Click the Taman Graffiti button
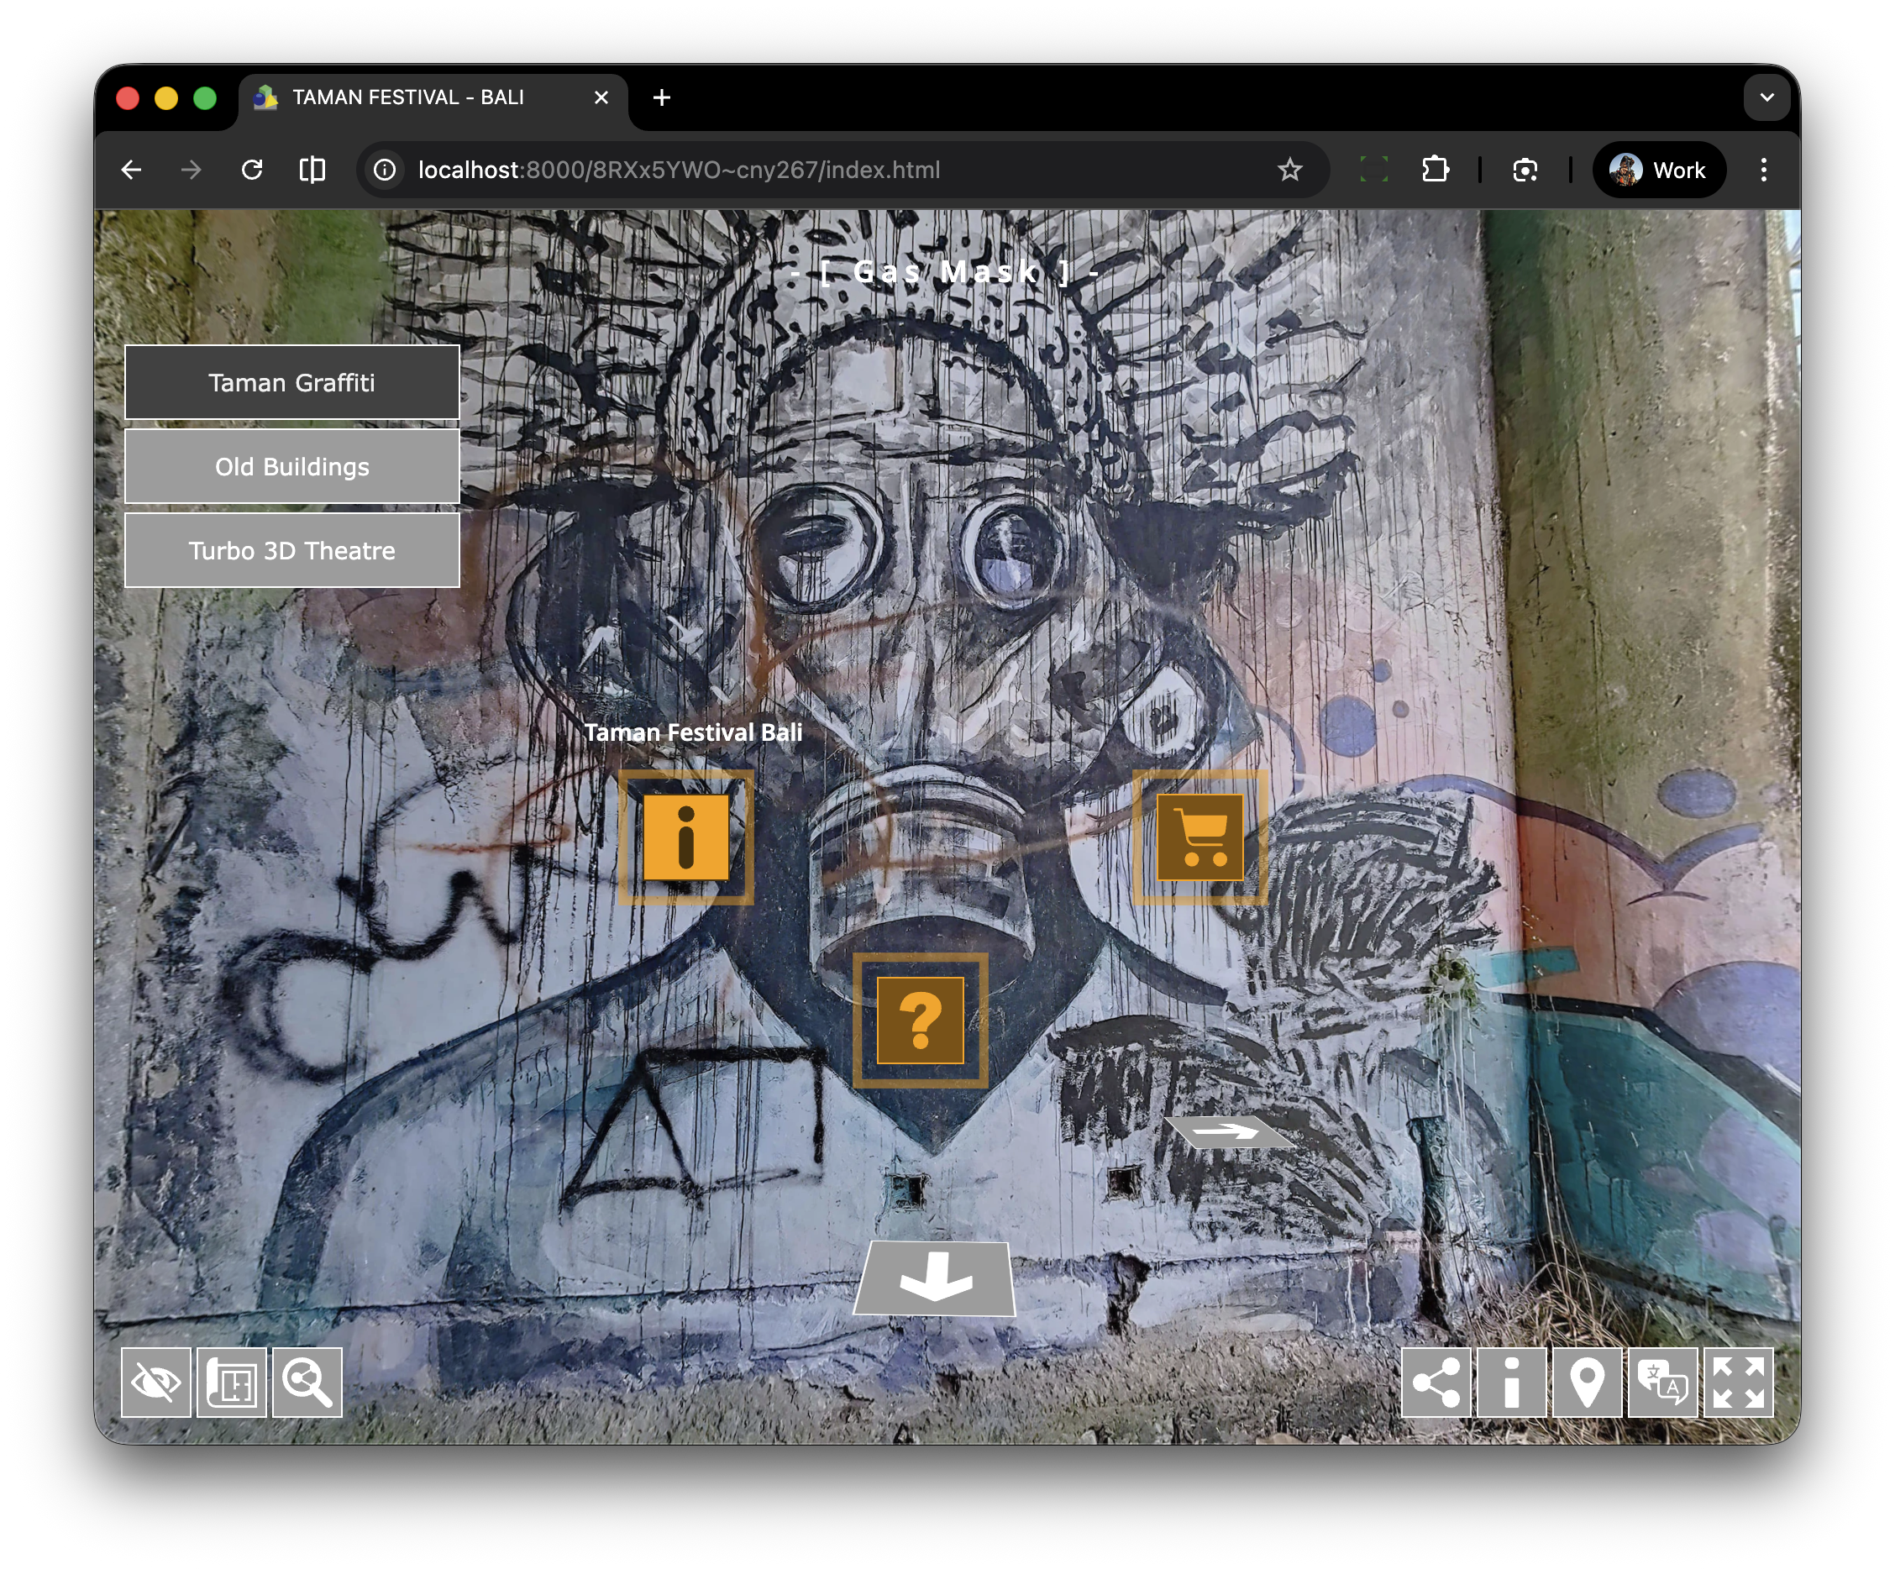Viewport: 1895px width, 1569px height. 291,382
